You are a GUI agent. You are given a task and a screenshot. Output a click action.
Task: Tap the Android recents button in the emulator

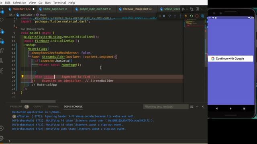[244, 108]
